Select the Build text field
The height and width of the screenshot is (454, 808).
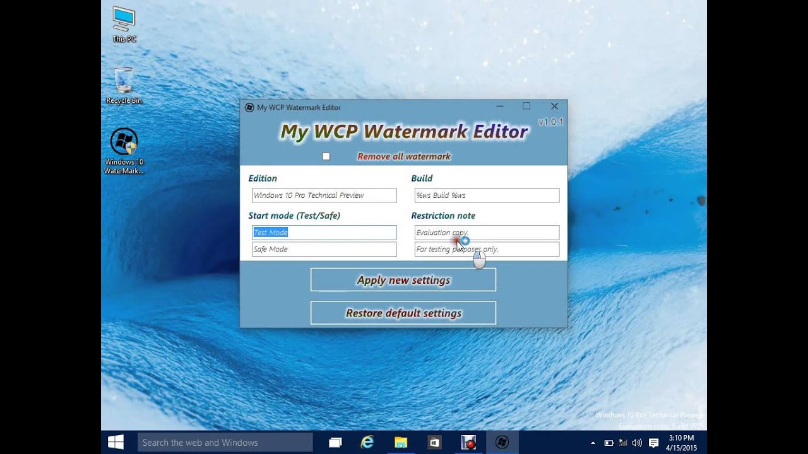coord(486,195)
